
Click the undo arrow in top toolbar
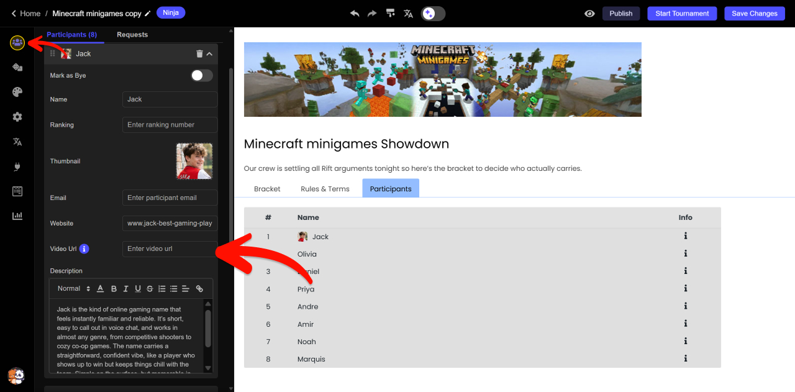click(355, 13)
